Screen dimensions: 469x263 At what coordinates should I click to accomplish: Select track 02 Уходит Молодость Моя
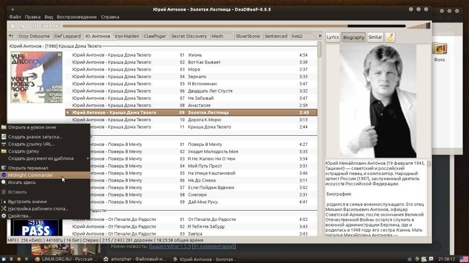204,151
